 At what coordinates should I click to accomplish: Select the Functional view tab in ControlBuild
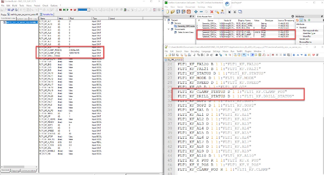pyautogui.click(x=8, y=19)
